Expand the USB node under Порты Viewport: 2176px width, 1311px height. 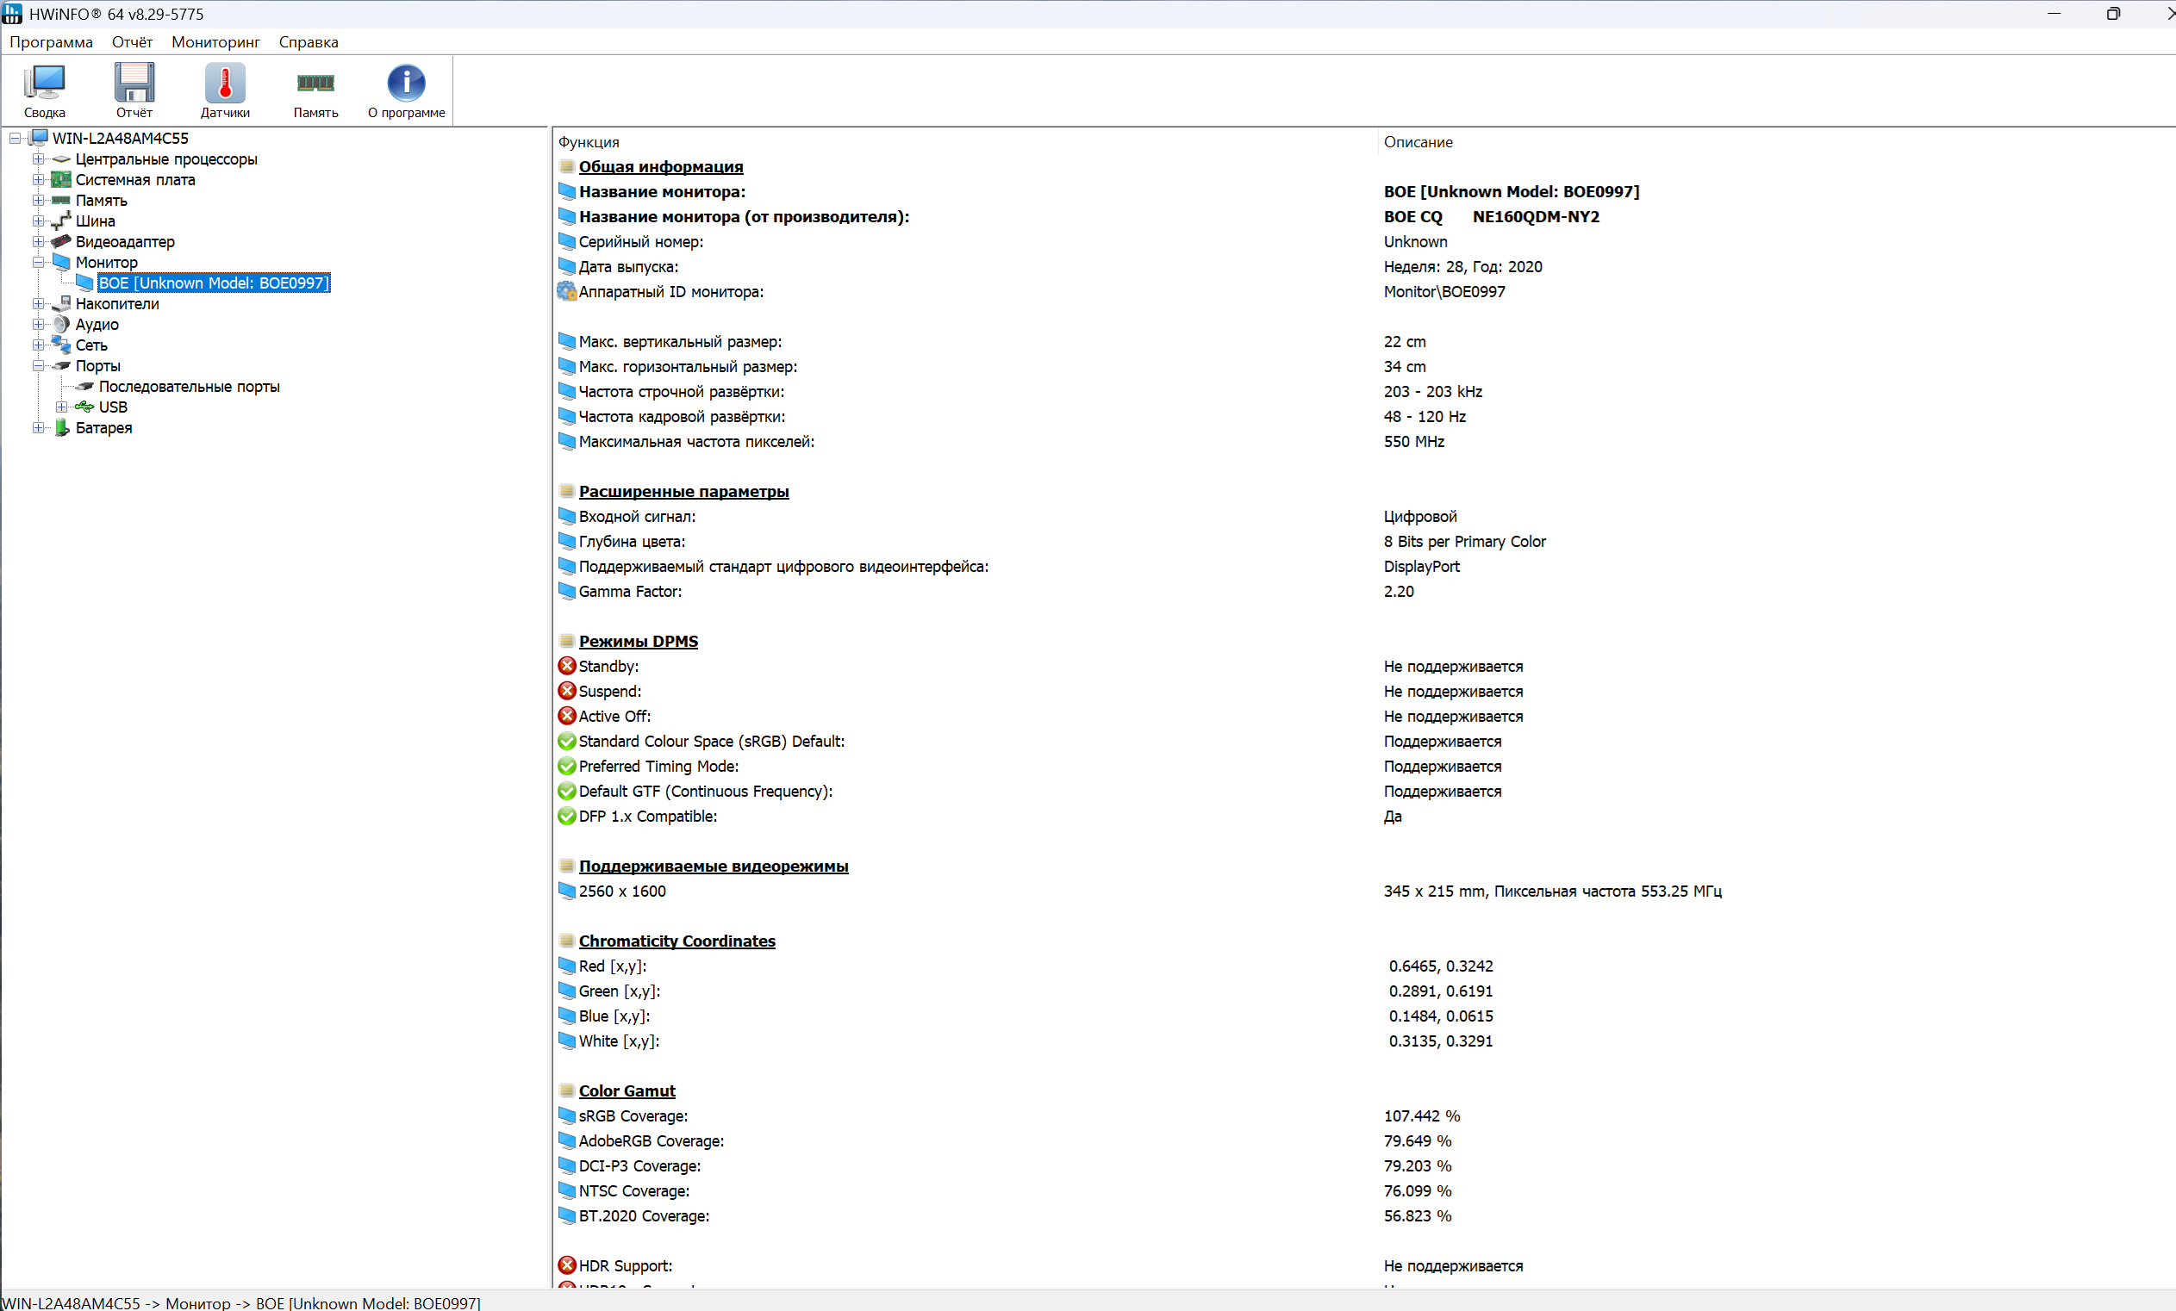(x=62, y=407)
